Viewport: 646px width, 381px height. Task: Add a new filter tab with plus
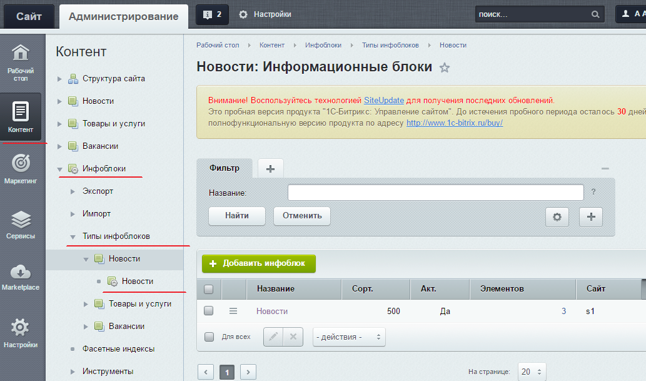tap(271, 169)
